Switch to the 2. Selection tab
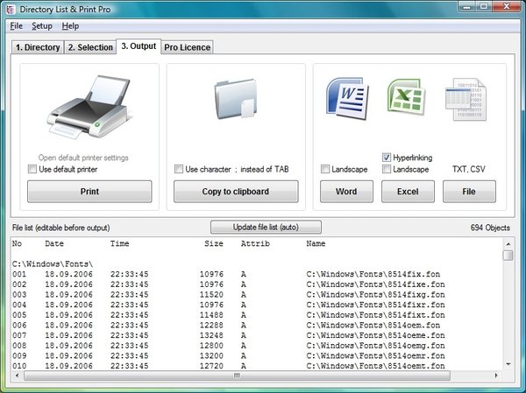The width and height of the screenshot is (526, 393). coord(89,47)
